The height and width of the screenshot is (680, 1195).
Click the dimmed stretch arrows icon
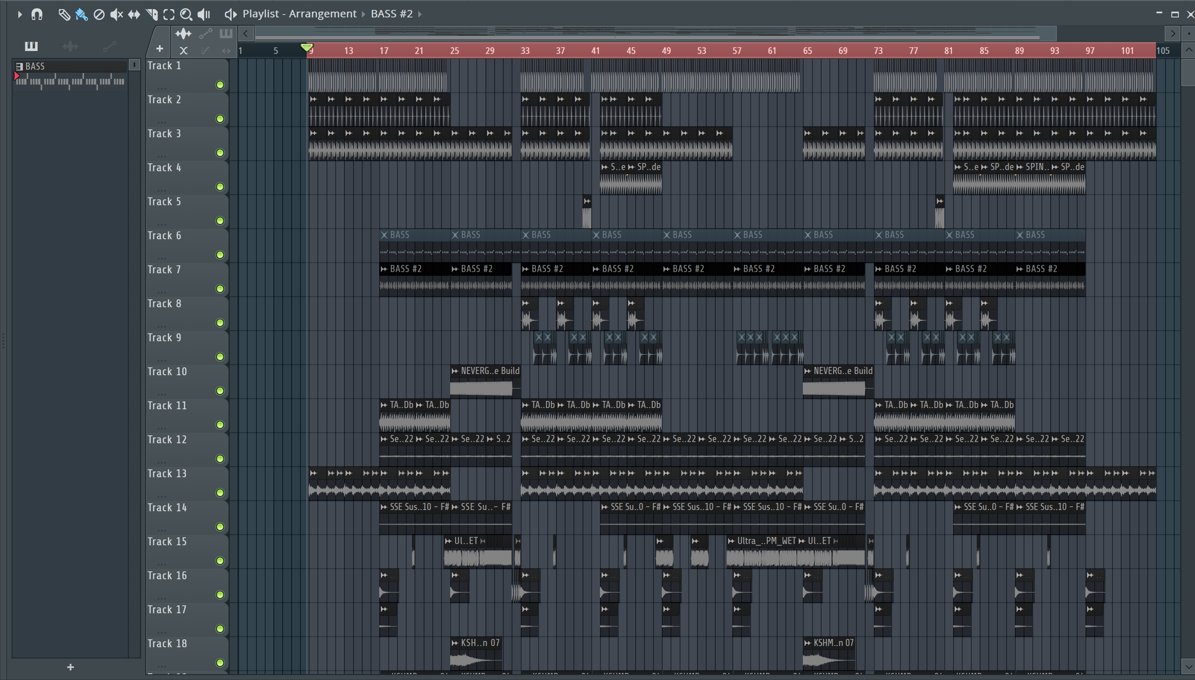pyautogui.click(x=226, y=51)
